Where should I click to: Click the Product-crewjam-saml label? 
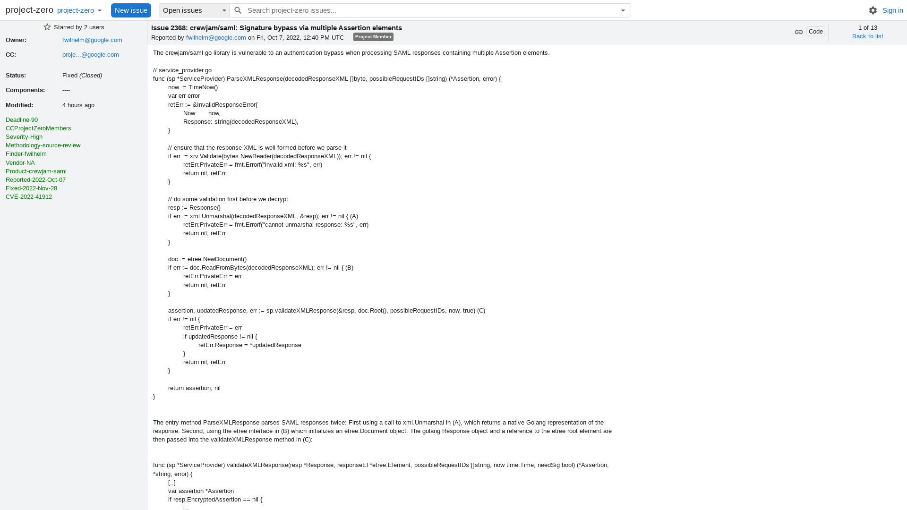[35, 170]
